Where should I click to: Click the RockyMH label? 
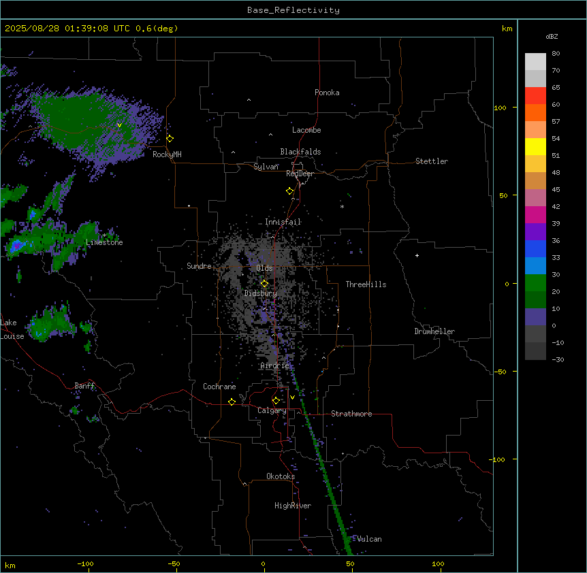167,154
